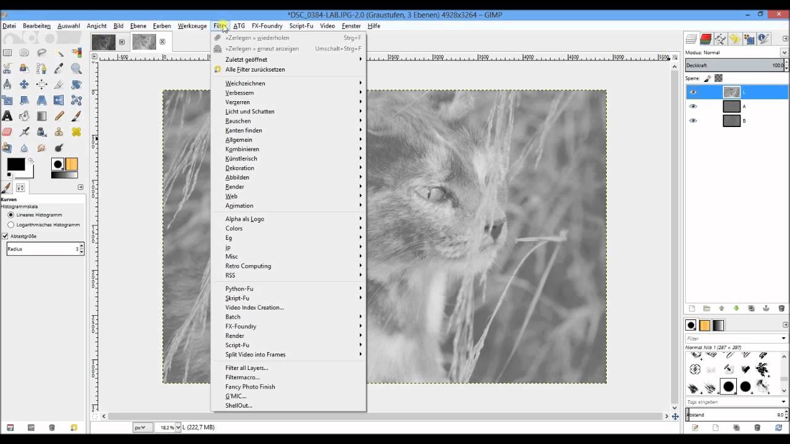Open the Layers dock tab
Viewport: 790px width, 444px height.
pos(691,39)
